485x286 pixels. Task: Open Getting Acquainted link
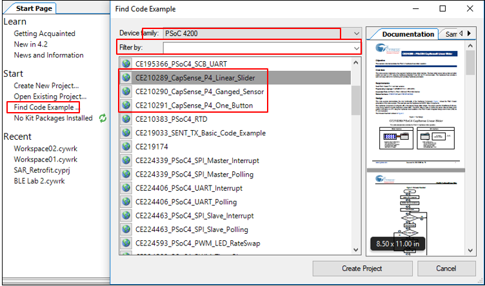click(45, 33)
